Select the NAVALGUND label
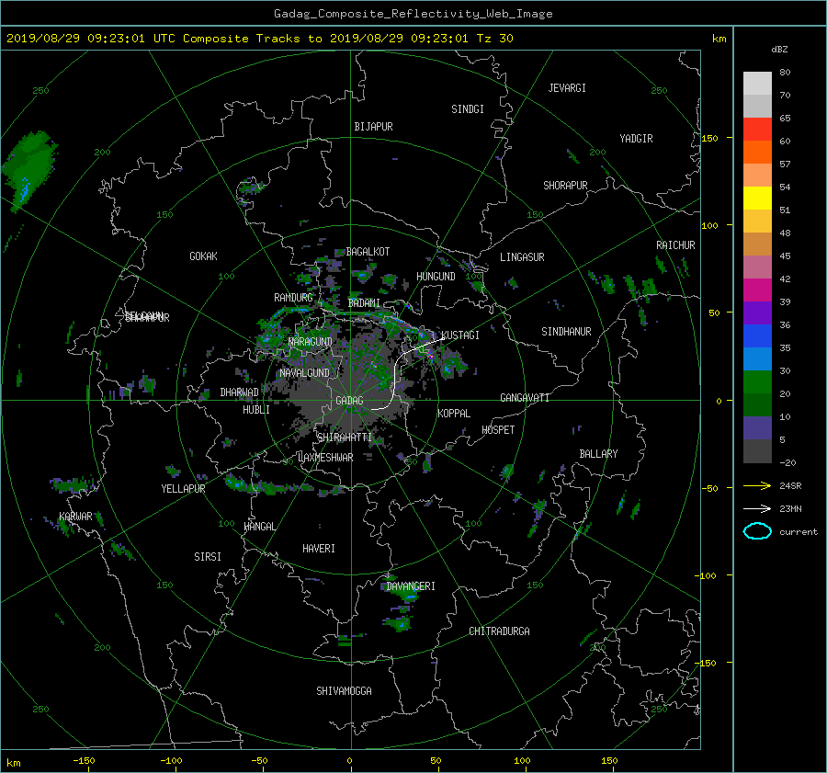The height and width of the screenshot is (773, 827). coord(304,372)
